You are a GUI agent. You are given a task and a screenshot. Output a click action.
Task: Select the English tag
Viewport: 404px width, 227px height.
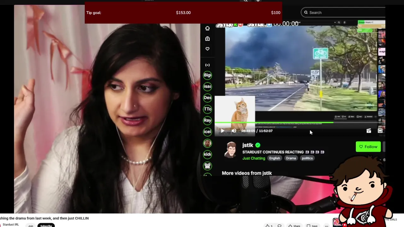pyautogui.click(x=275, y=158)
